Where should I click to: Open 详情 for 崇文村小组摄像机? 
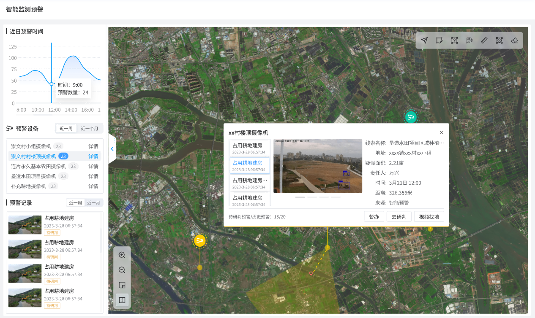click(93, 146)
